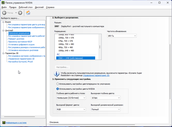This screenshot has width=172, height=127.
Task: Collapse the Дисплей tree node
Action: click(3, 30)
